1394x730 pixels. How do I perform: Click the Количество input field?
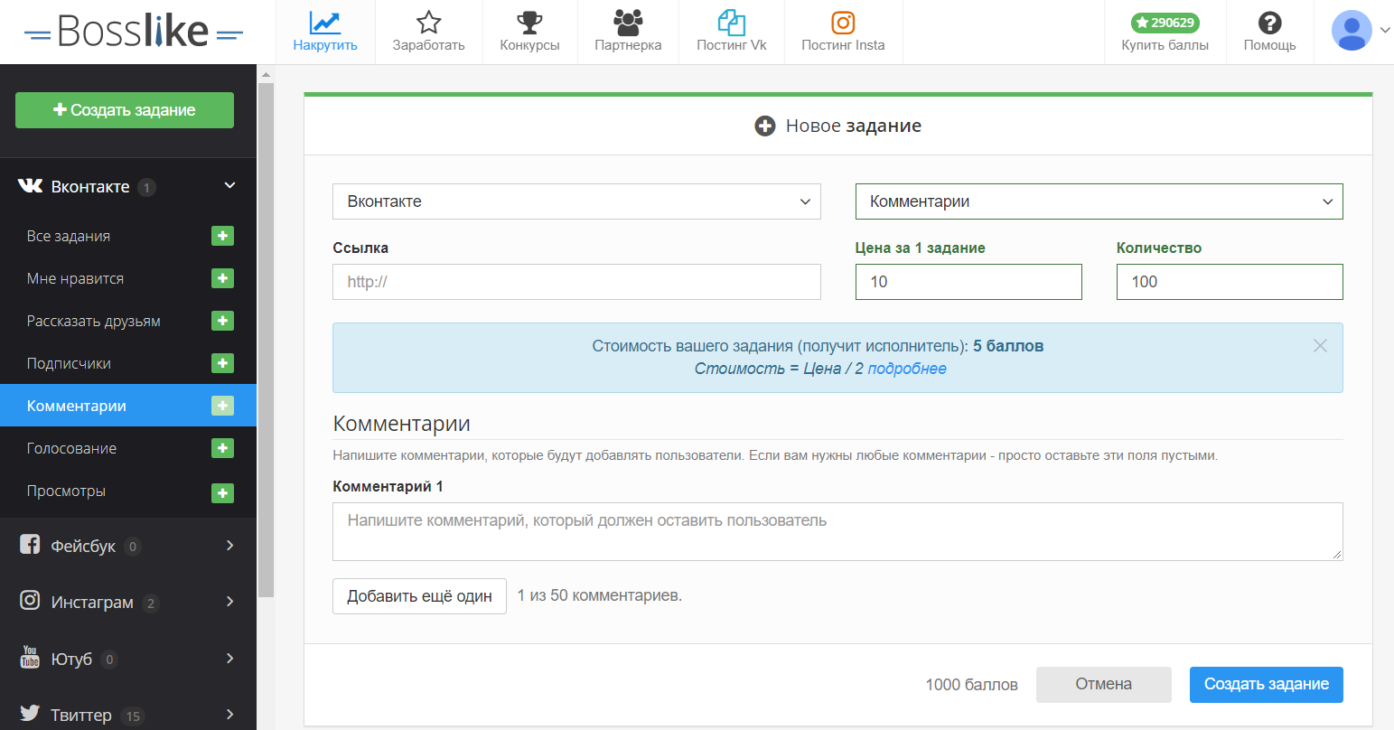(1230, 282)
